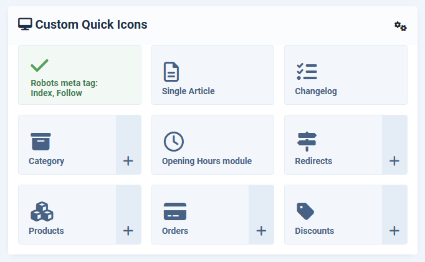Image resolution: width=425 pixels, height=262 pixels.
Task: Add a new Product with plus
Action: 128,231
